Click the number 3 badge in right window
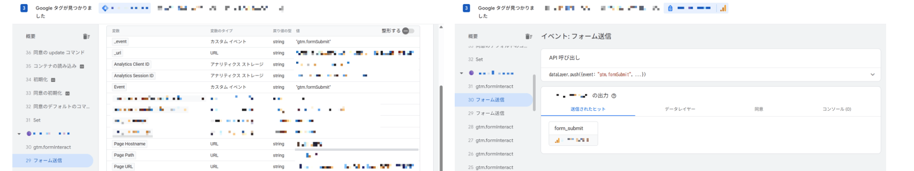This screenshot has height=171, width=914. tap(466, 8)
